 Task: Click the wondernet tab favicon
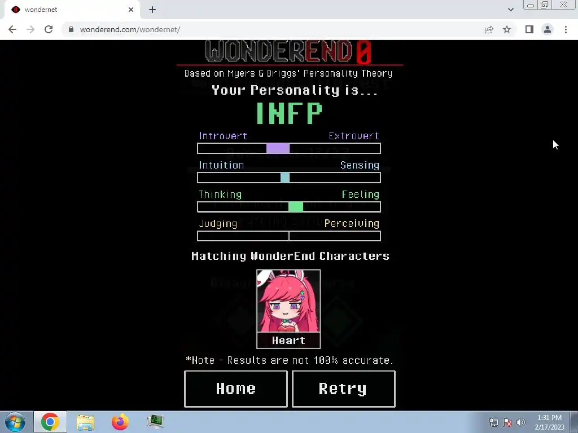pos(15,10)
